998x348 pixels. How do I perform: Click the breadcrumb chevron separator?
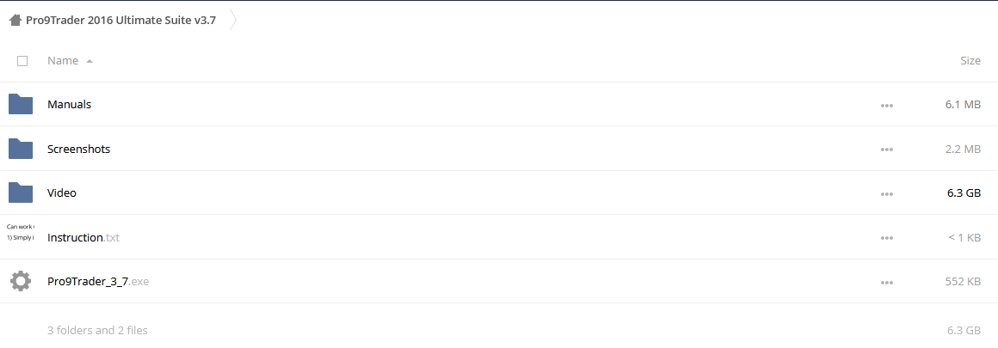click(x=233, y=21)
